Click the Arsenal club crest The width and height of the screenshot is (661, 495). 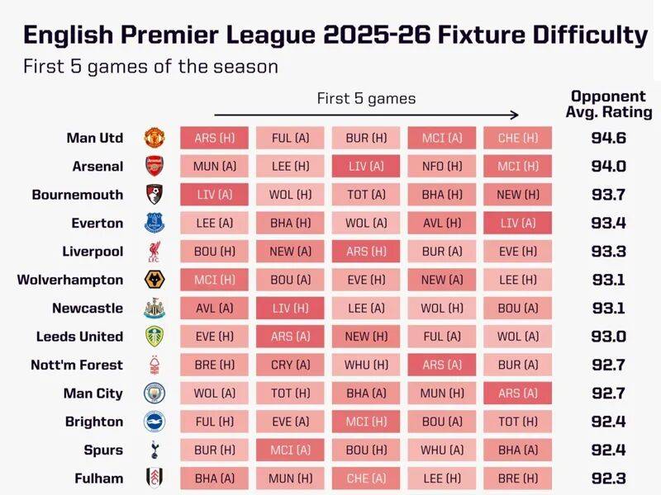155,166
